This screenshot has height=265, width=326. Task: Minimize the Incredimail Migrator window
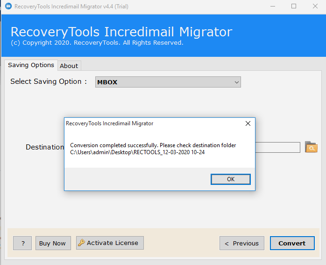click(273, 7)
